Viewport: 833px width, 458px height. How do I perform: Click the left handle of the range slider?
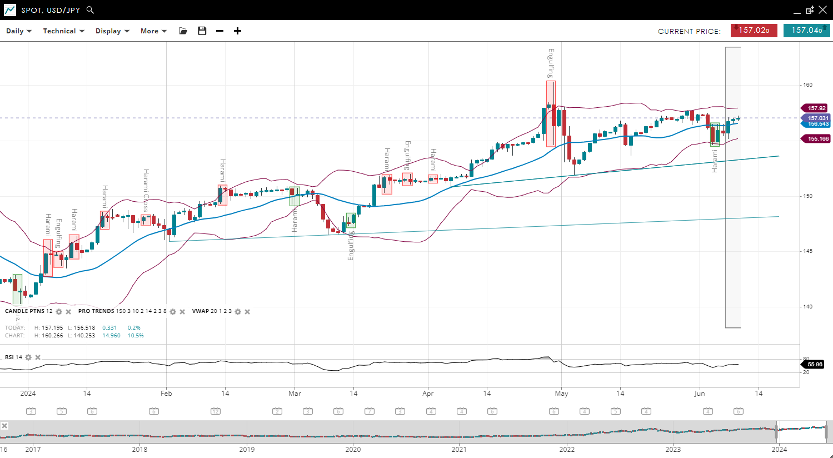[776, 431]
